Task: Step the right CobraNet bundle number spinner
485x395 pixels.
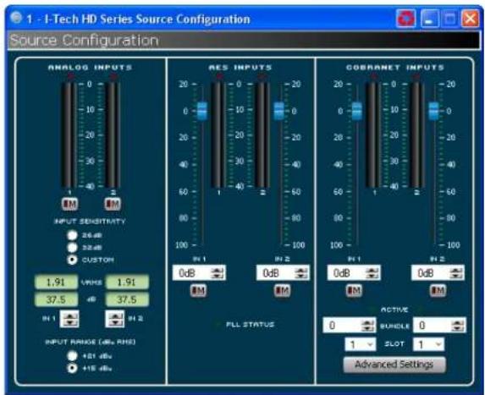Action: coord(458,326)
